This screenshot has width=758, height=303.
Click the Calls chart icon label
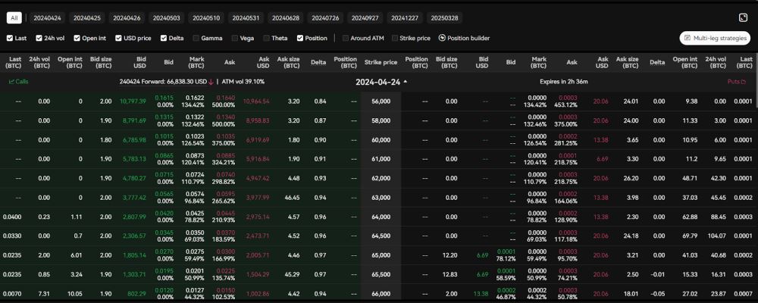tap(18, 81)
